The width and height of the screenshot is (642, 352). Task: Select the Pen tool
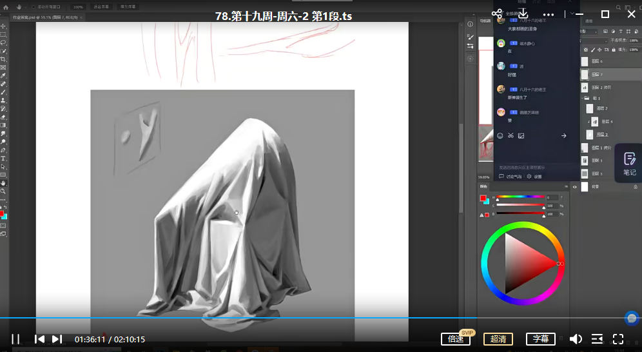(x=3, y=150)
